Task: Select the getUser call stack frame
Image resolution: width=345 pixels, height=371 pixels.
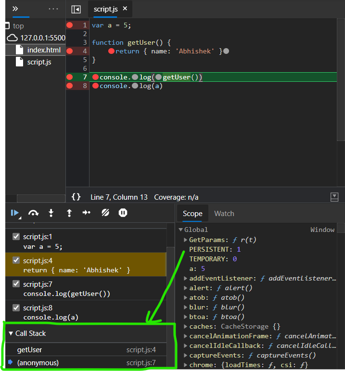Action: pos(86,350)
